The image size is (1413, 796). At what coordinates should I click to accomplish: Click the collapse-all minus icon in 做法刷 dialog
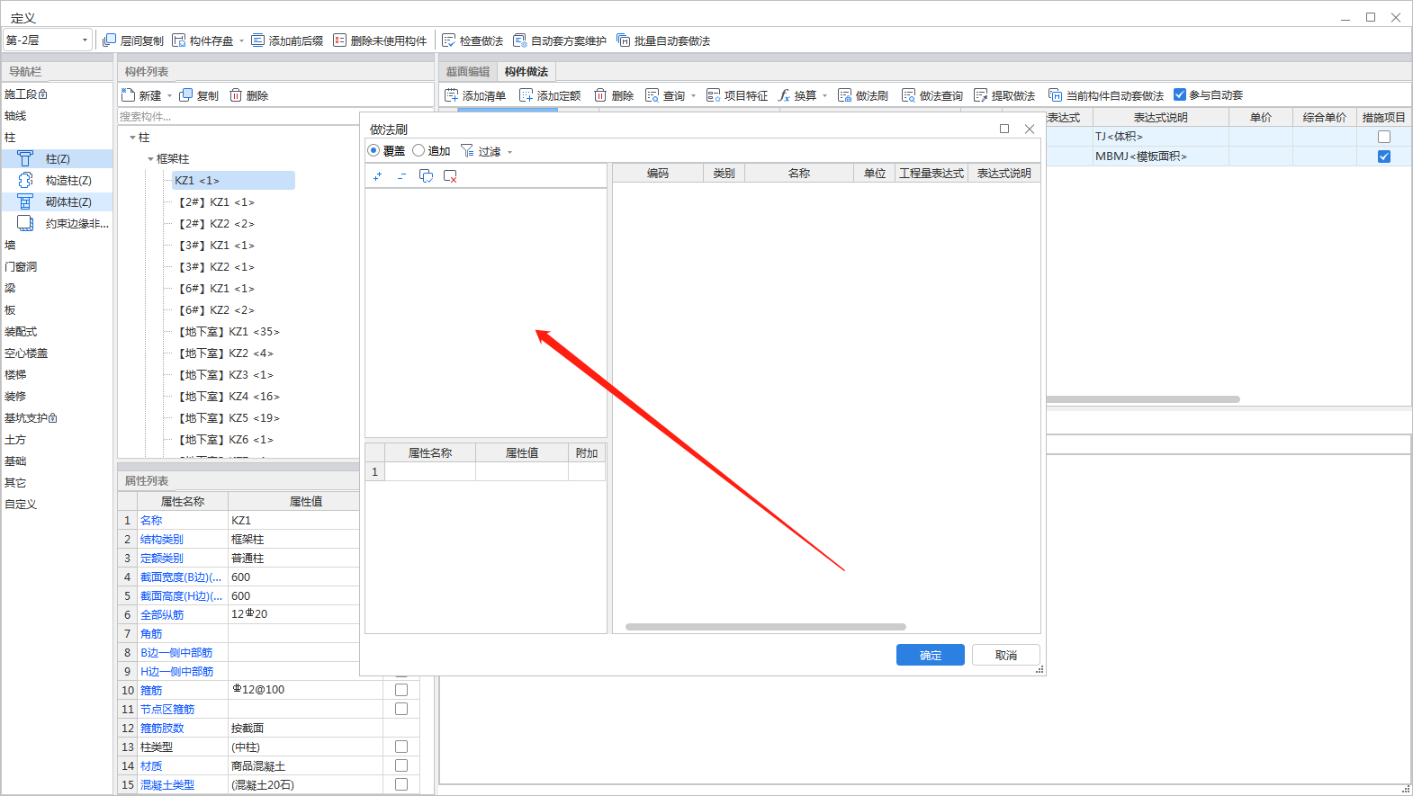click(x=401, y=176)
